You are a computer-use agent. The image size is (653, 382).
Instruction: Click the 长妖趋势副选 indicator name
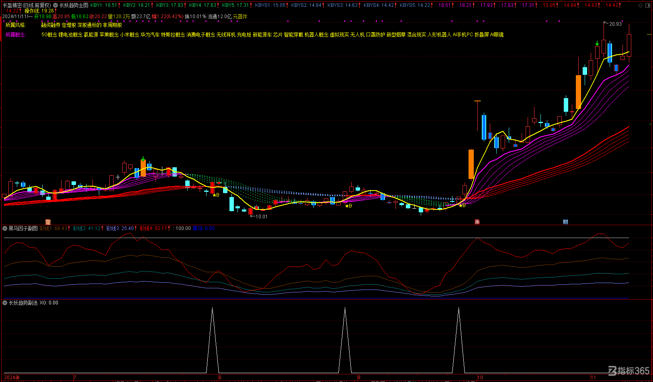23,303
